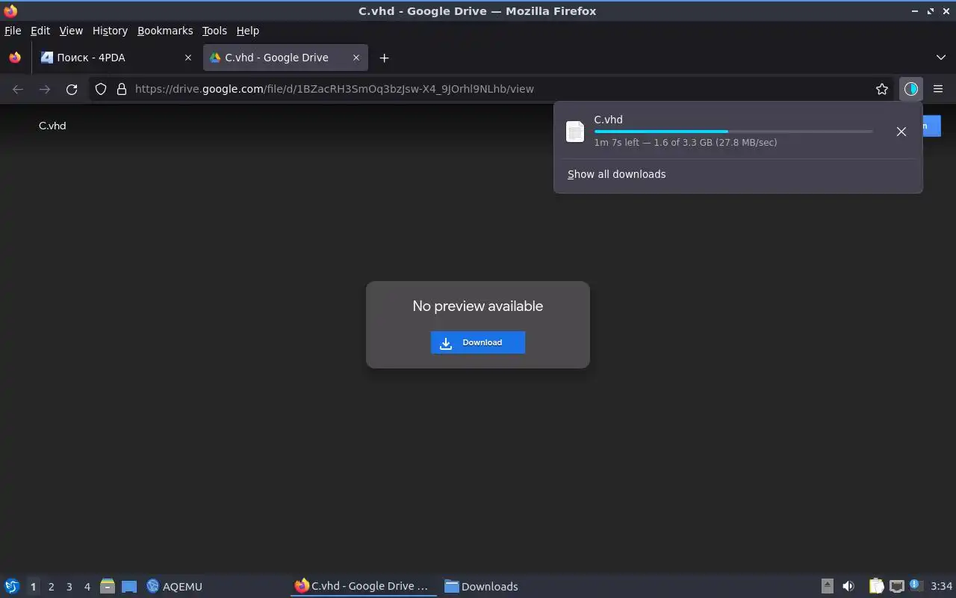Click the removable media eject tray icon
Screen dimensions: 956x598
point(827,586)
